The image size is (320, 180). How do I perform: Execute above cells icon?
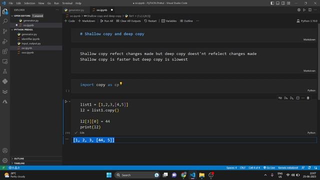[286, 98]
